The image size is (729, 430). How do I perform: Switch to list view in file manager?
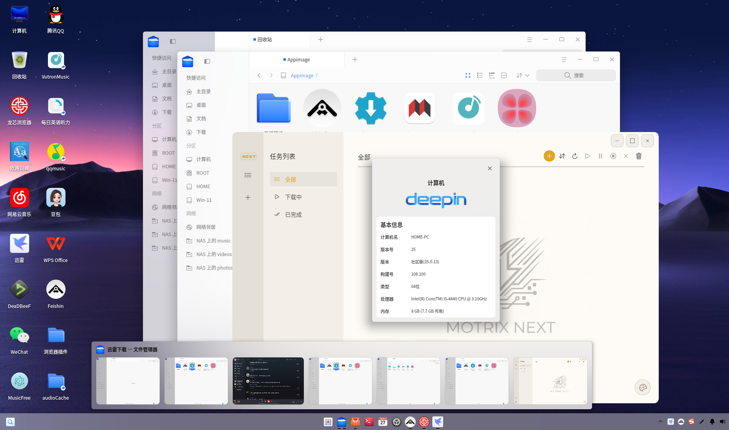pos(480,75)
